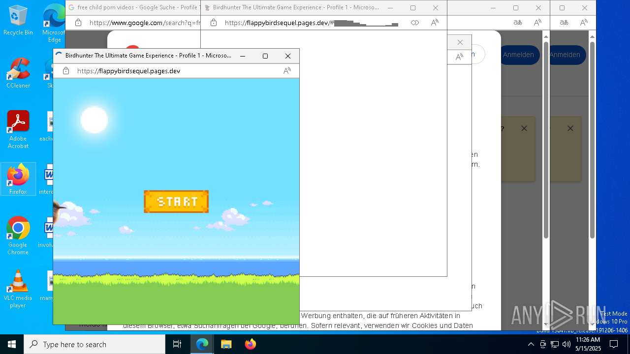Maximize the Google window behind
Image resolution: width=630 pixels, height=354 pixels.
pyautogui.click(x=516, y=8)
